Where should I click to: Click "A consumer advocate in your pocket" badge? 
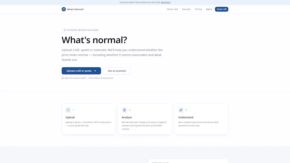(81, 30)
